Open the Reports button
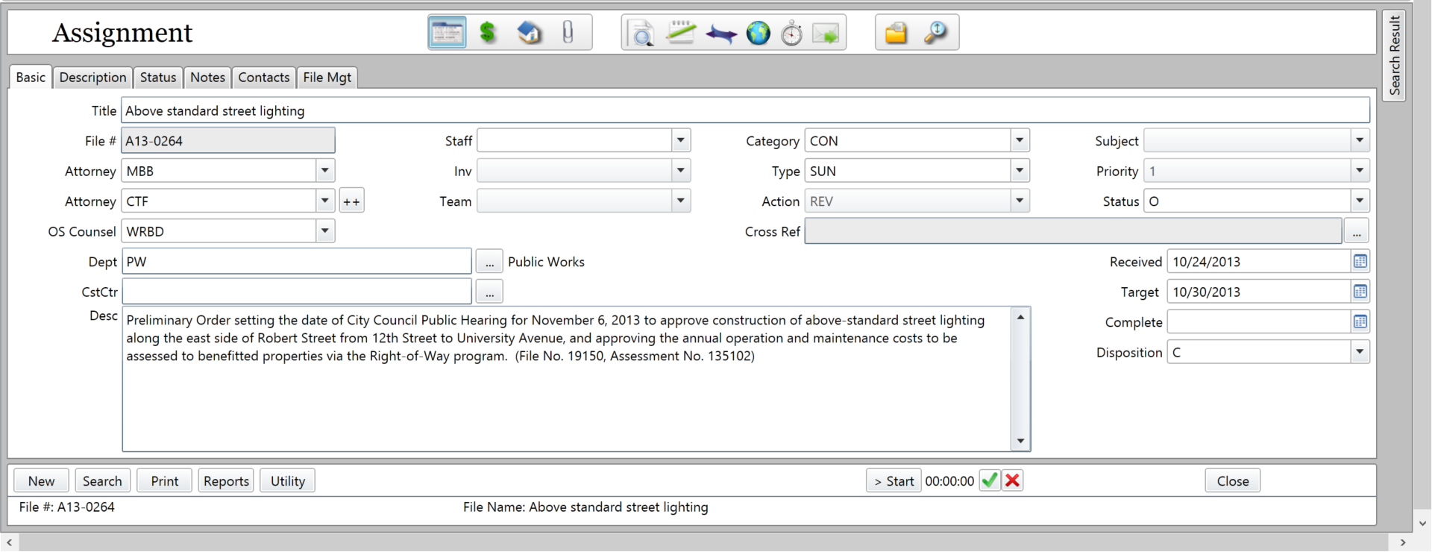This screenshot has height=552, width=1432. [226, 481]
